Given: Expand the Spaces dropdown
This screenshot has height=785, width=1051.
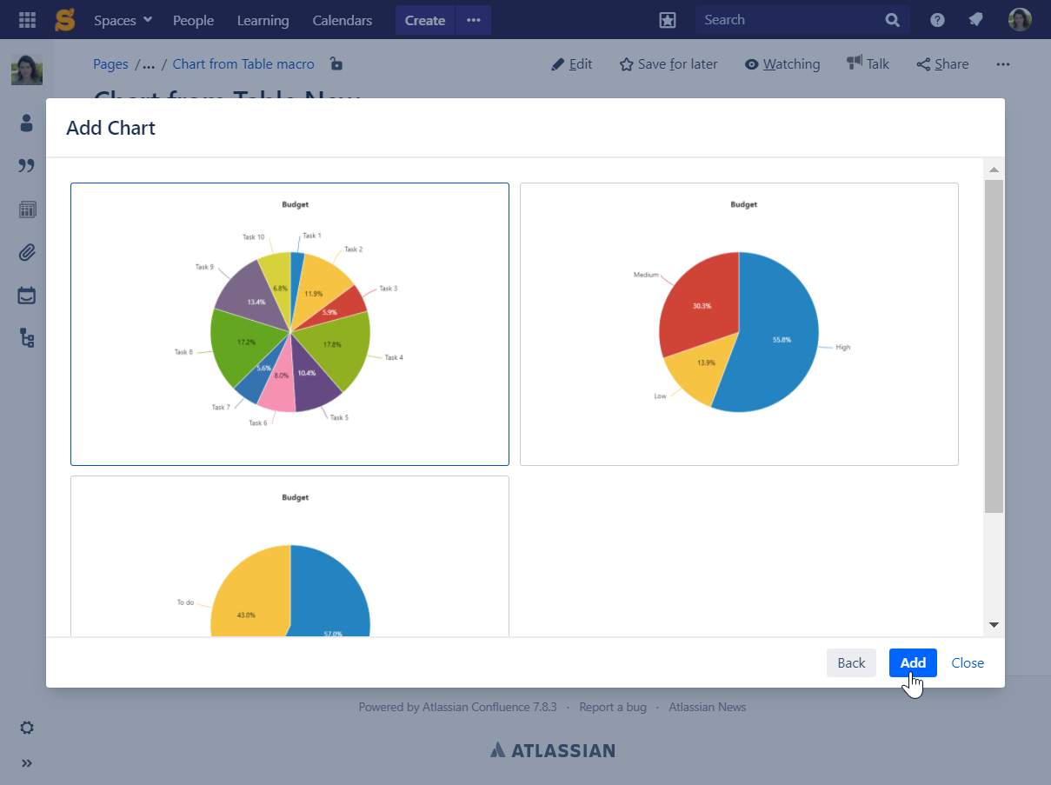Looking at the screenshot, I should (x=122, y=19).
